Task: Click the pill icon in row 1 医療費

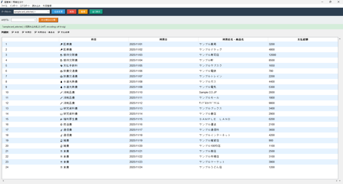Action: click(x=61, y=44)
